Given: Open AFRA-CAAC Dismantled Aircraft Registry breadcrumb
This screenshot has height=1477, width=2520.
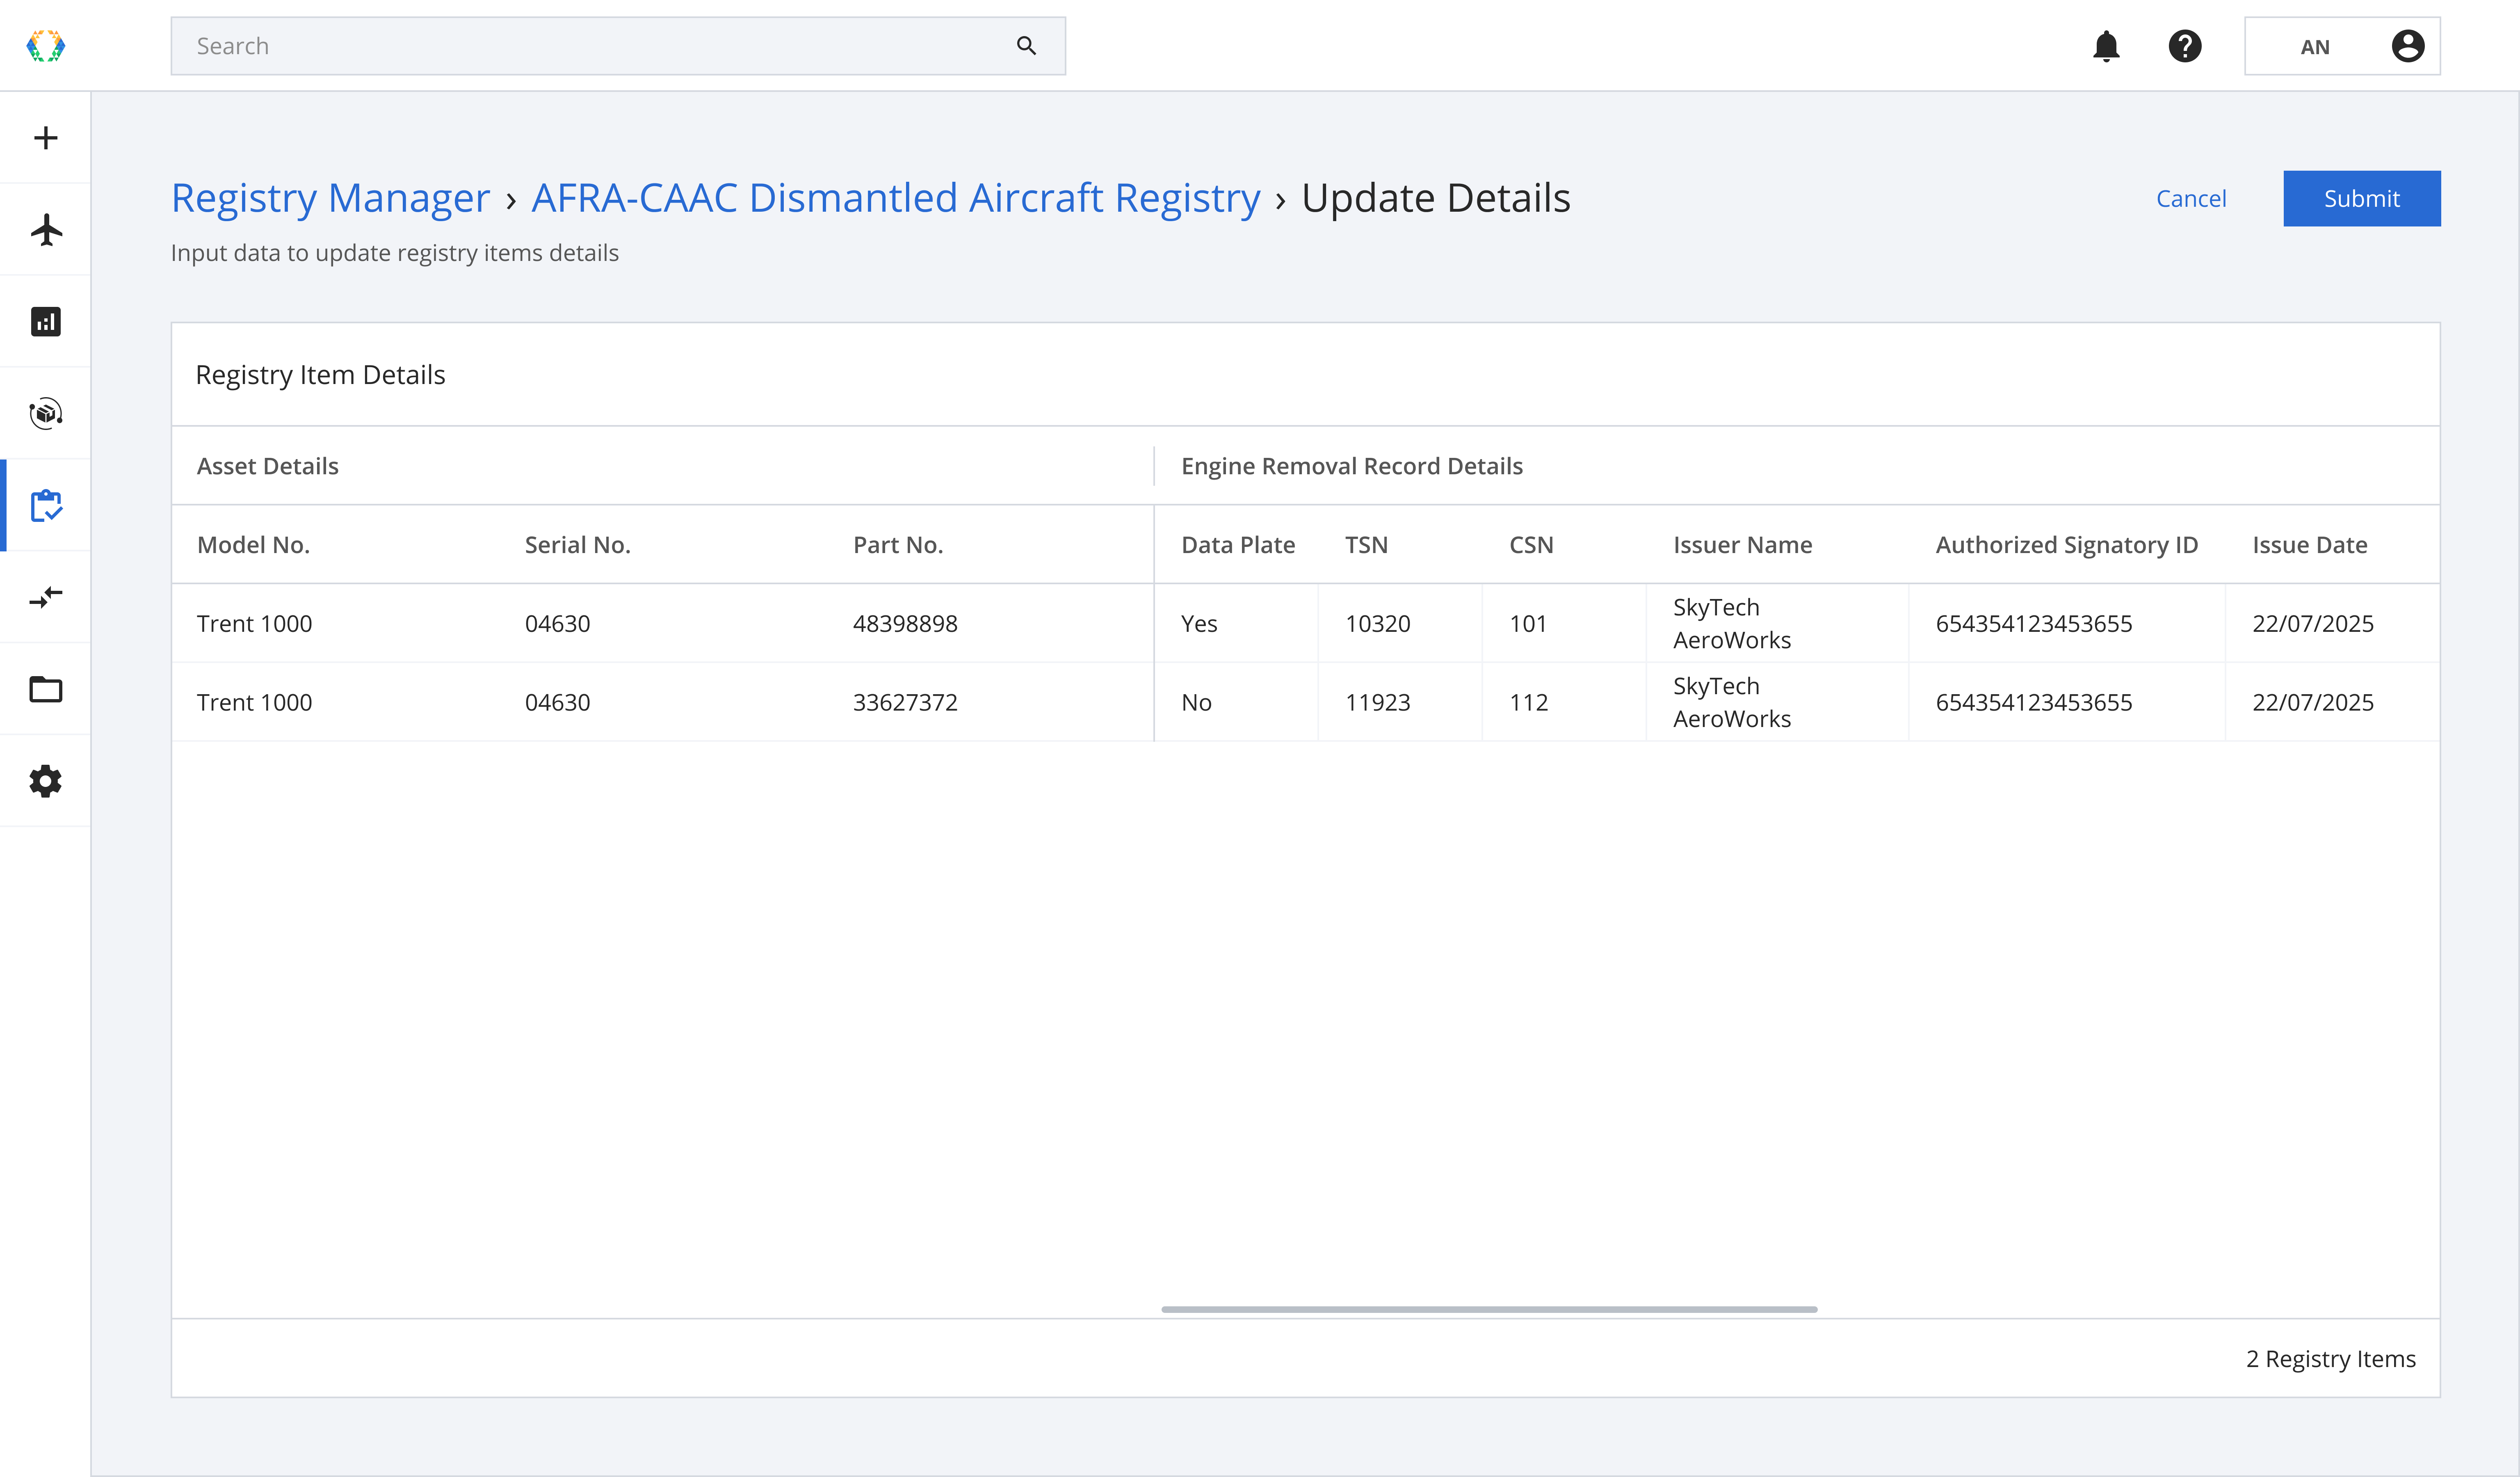Looking at the screenshot, I should (895, 198).
